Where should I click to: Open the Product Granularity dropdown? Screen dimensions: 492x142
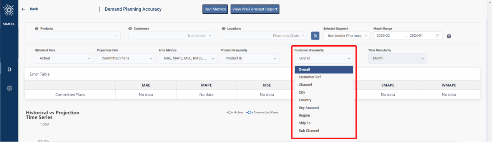pyautogui.click(x=250, y=58)
